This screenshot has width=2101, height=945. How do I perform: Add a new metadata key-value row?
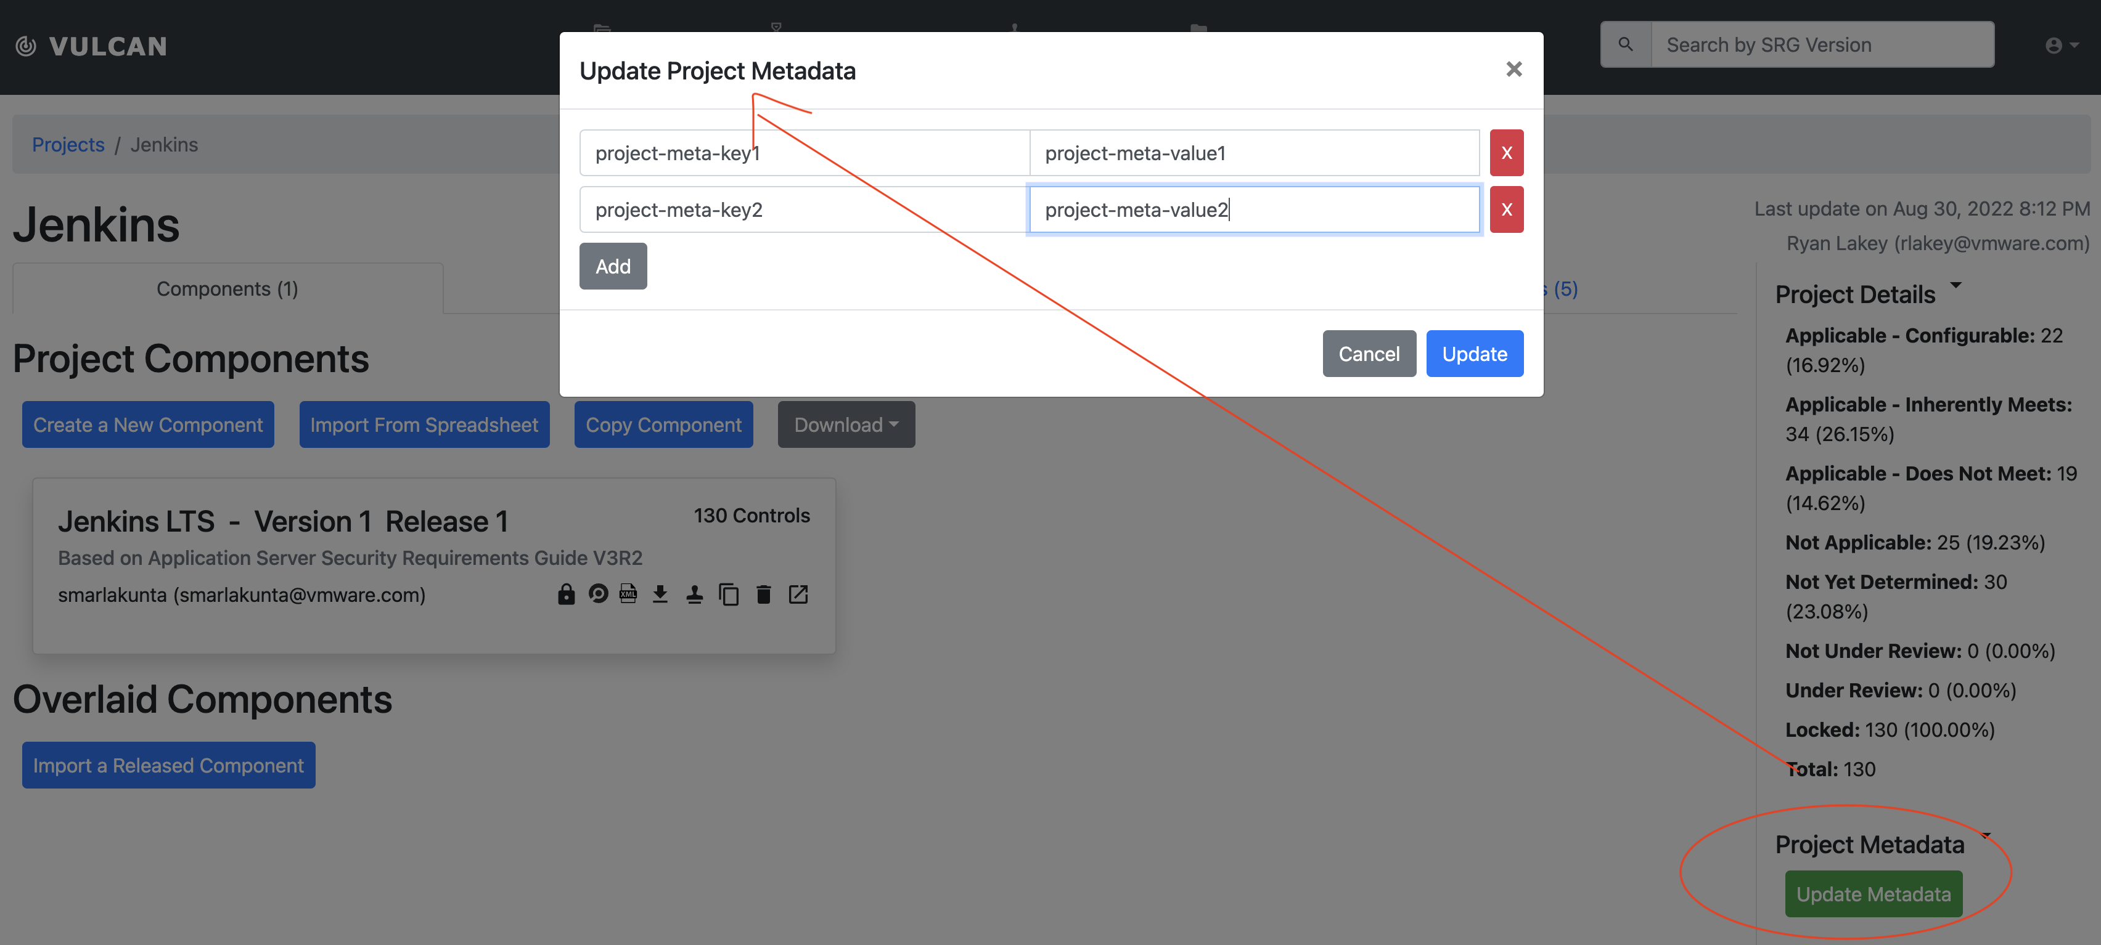[x=613, y=266]
